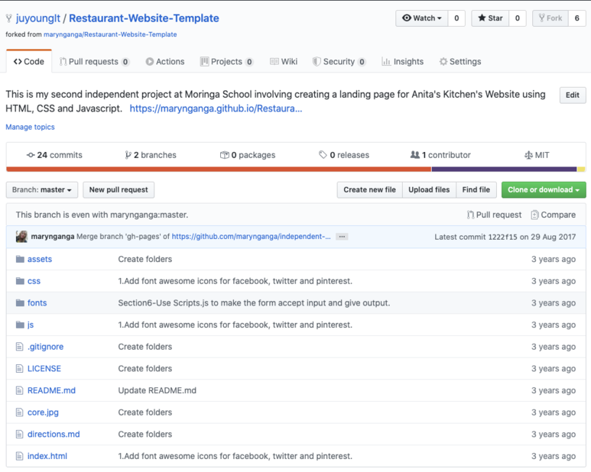Image resolution: width=591 pixels, height=472 pixels.
Task: Open the README.md file
Action: coord(51,390)
